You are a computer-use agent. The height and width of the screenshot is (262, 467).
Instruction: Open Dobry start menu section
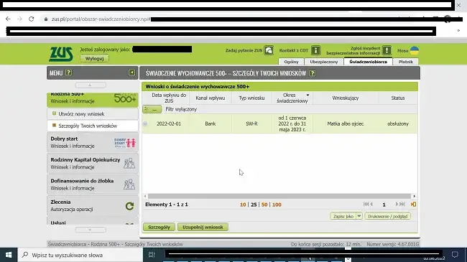click(93, 142)
